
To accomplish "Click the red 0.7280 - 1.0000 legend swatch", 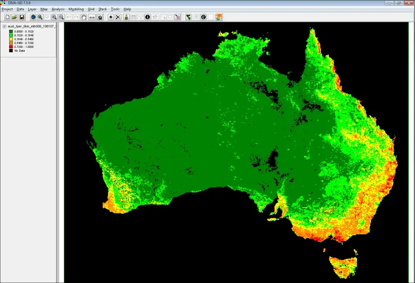I will tap(11, 47).
